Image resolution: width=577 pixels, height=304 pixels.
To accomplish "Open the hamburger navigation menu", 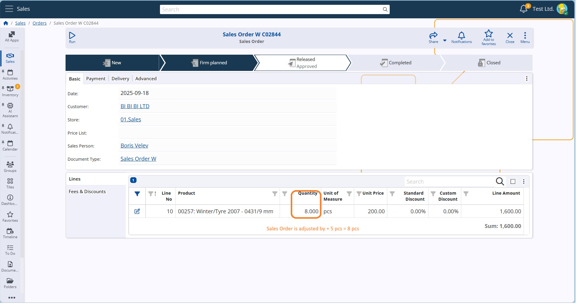I will coord(9,9).
